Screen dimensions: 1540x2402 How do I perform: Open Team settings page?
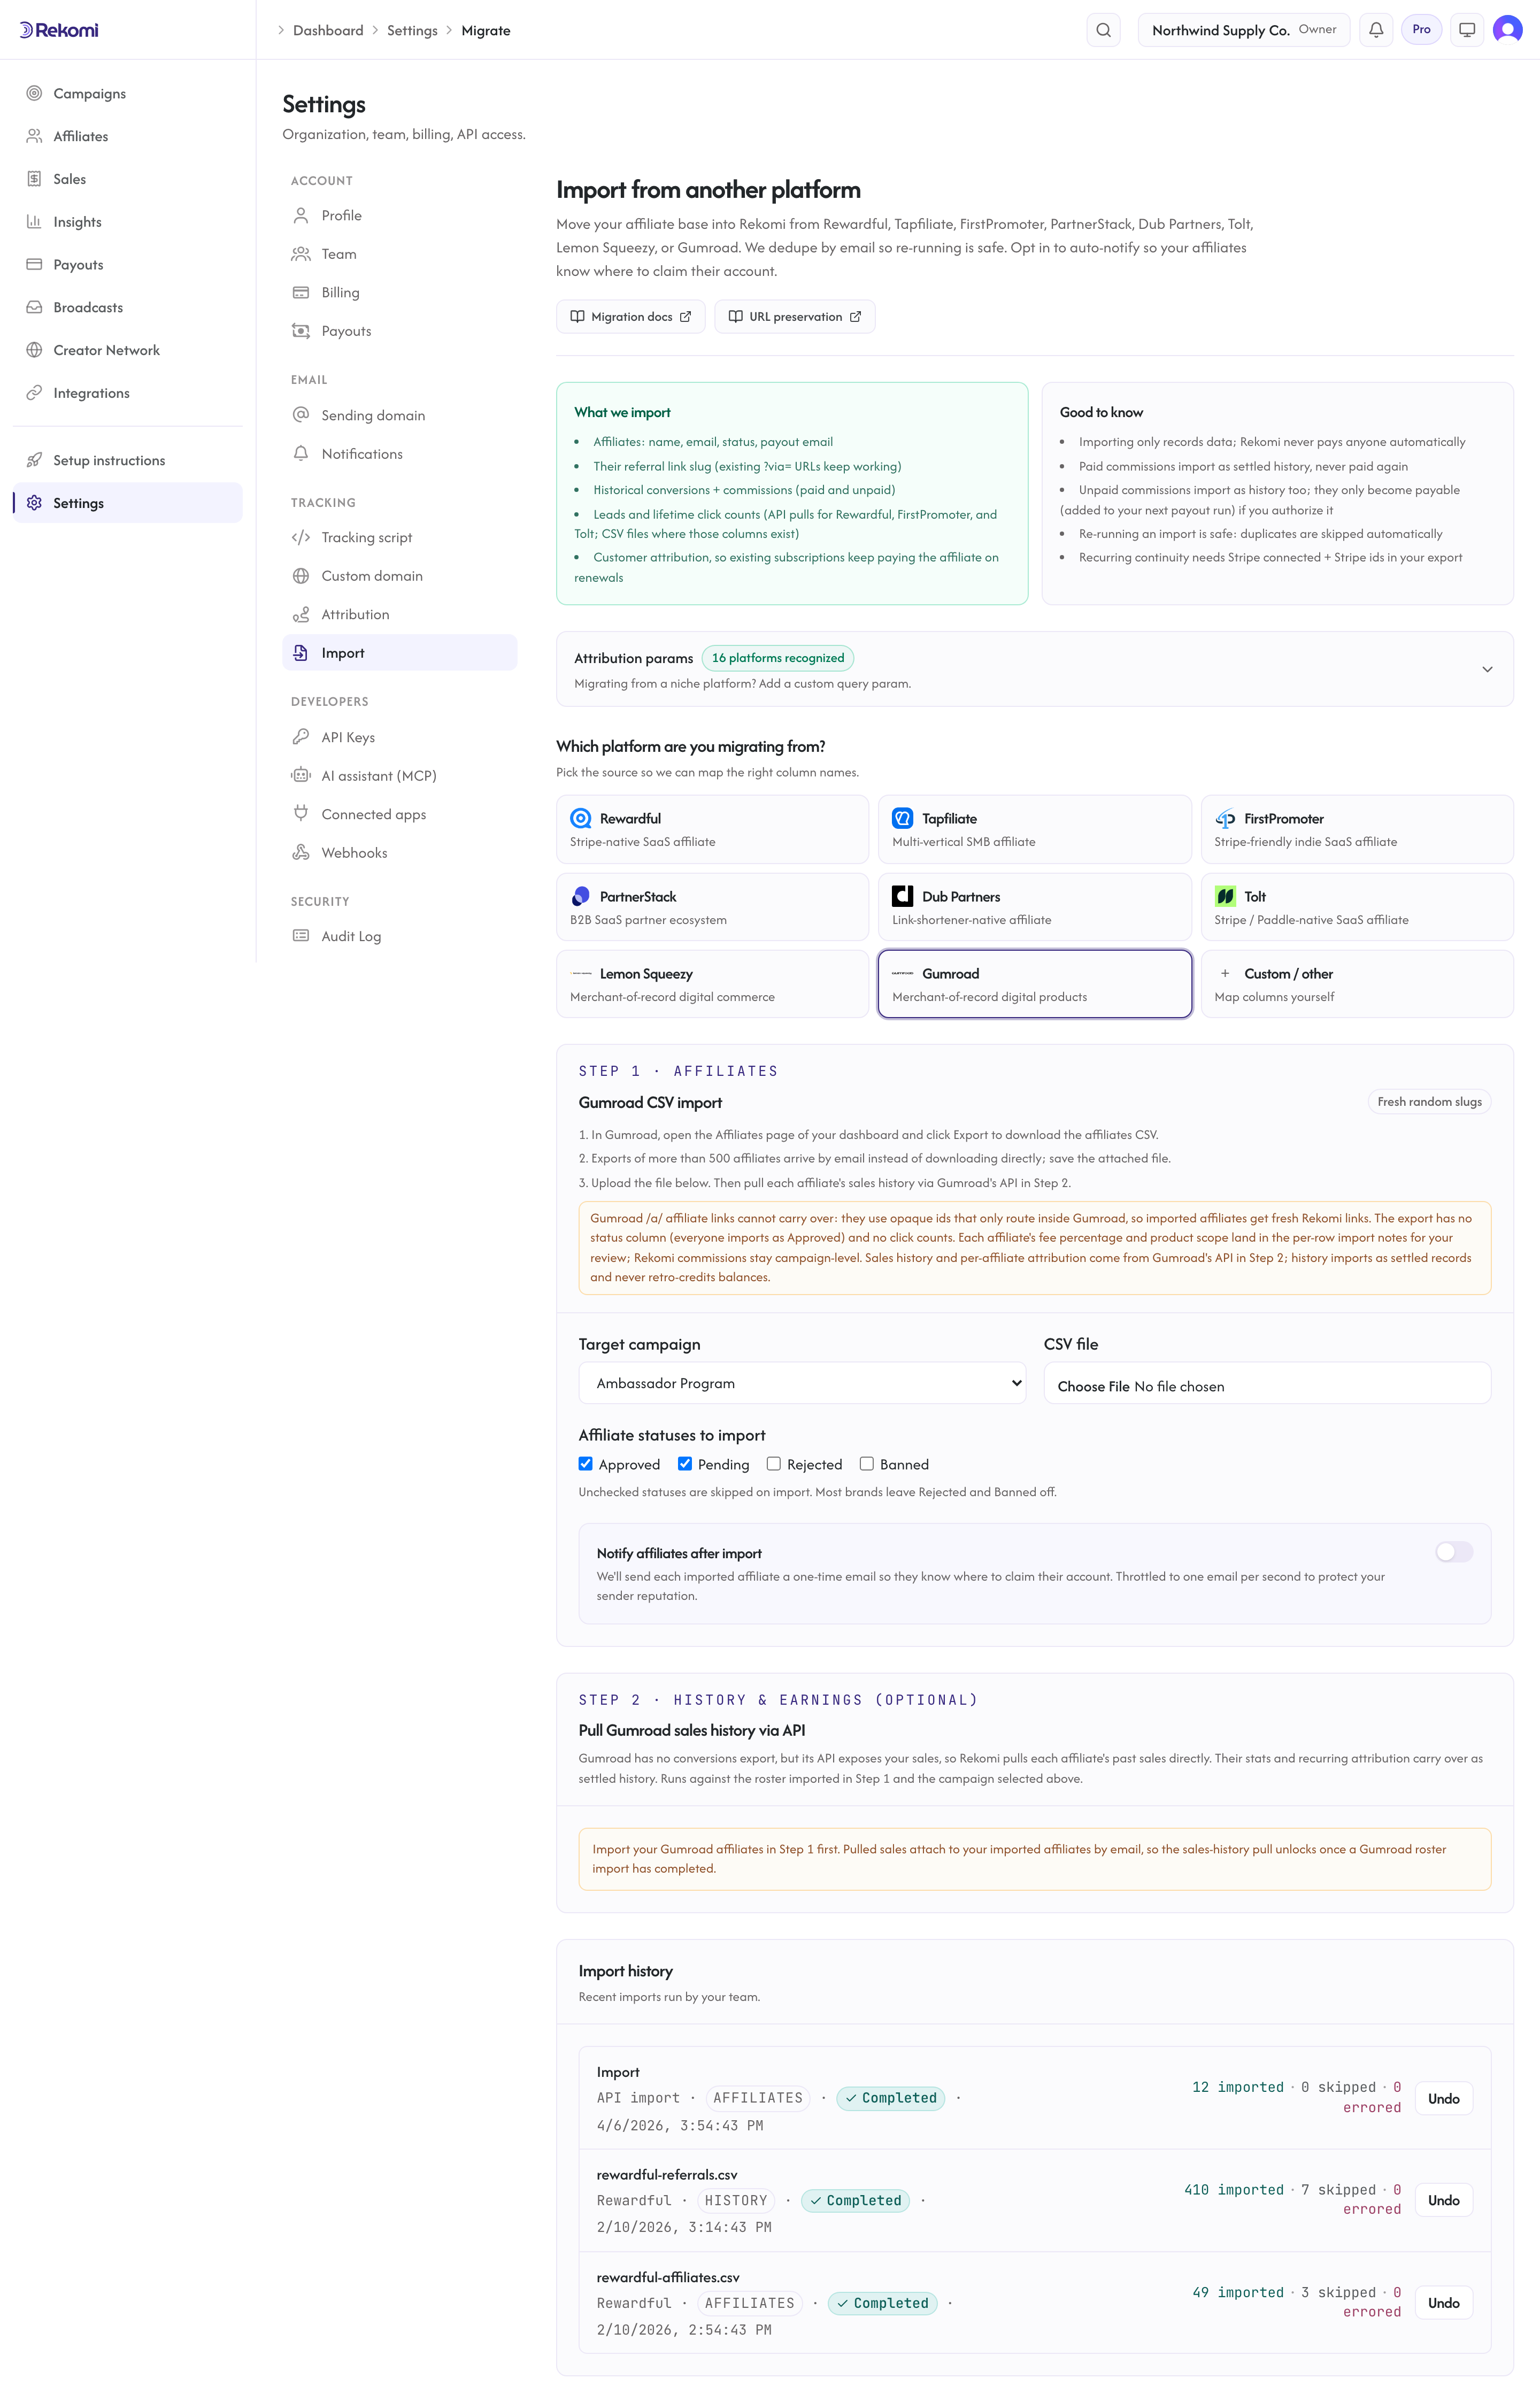(400, 254)
